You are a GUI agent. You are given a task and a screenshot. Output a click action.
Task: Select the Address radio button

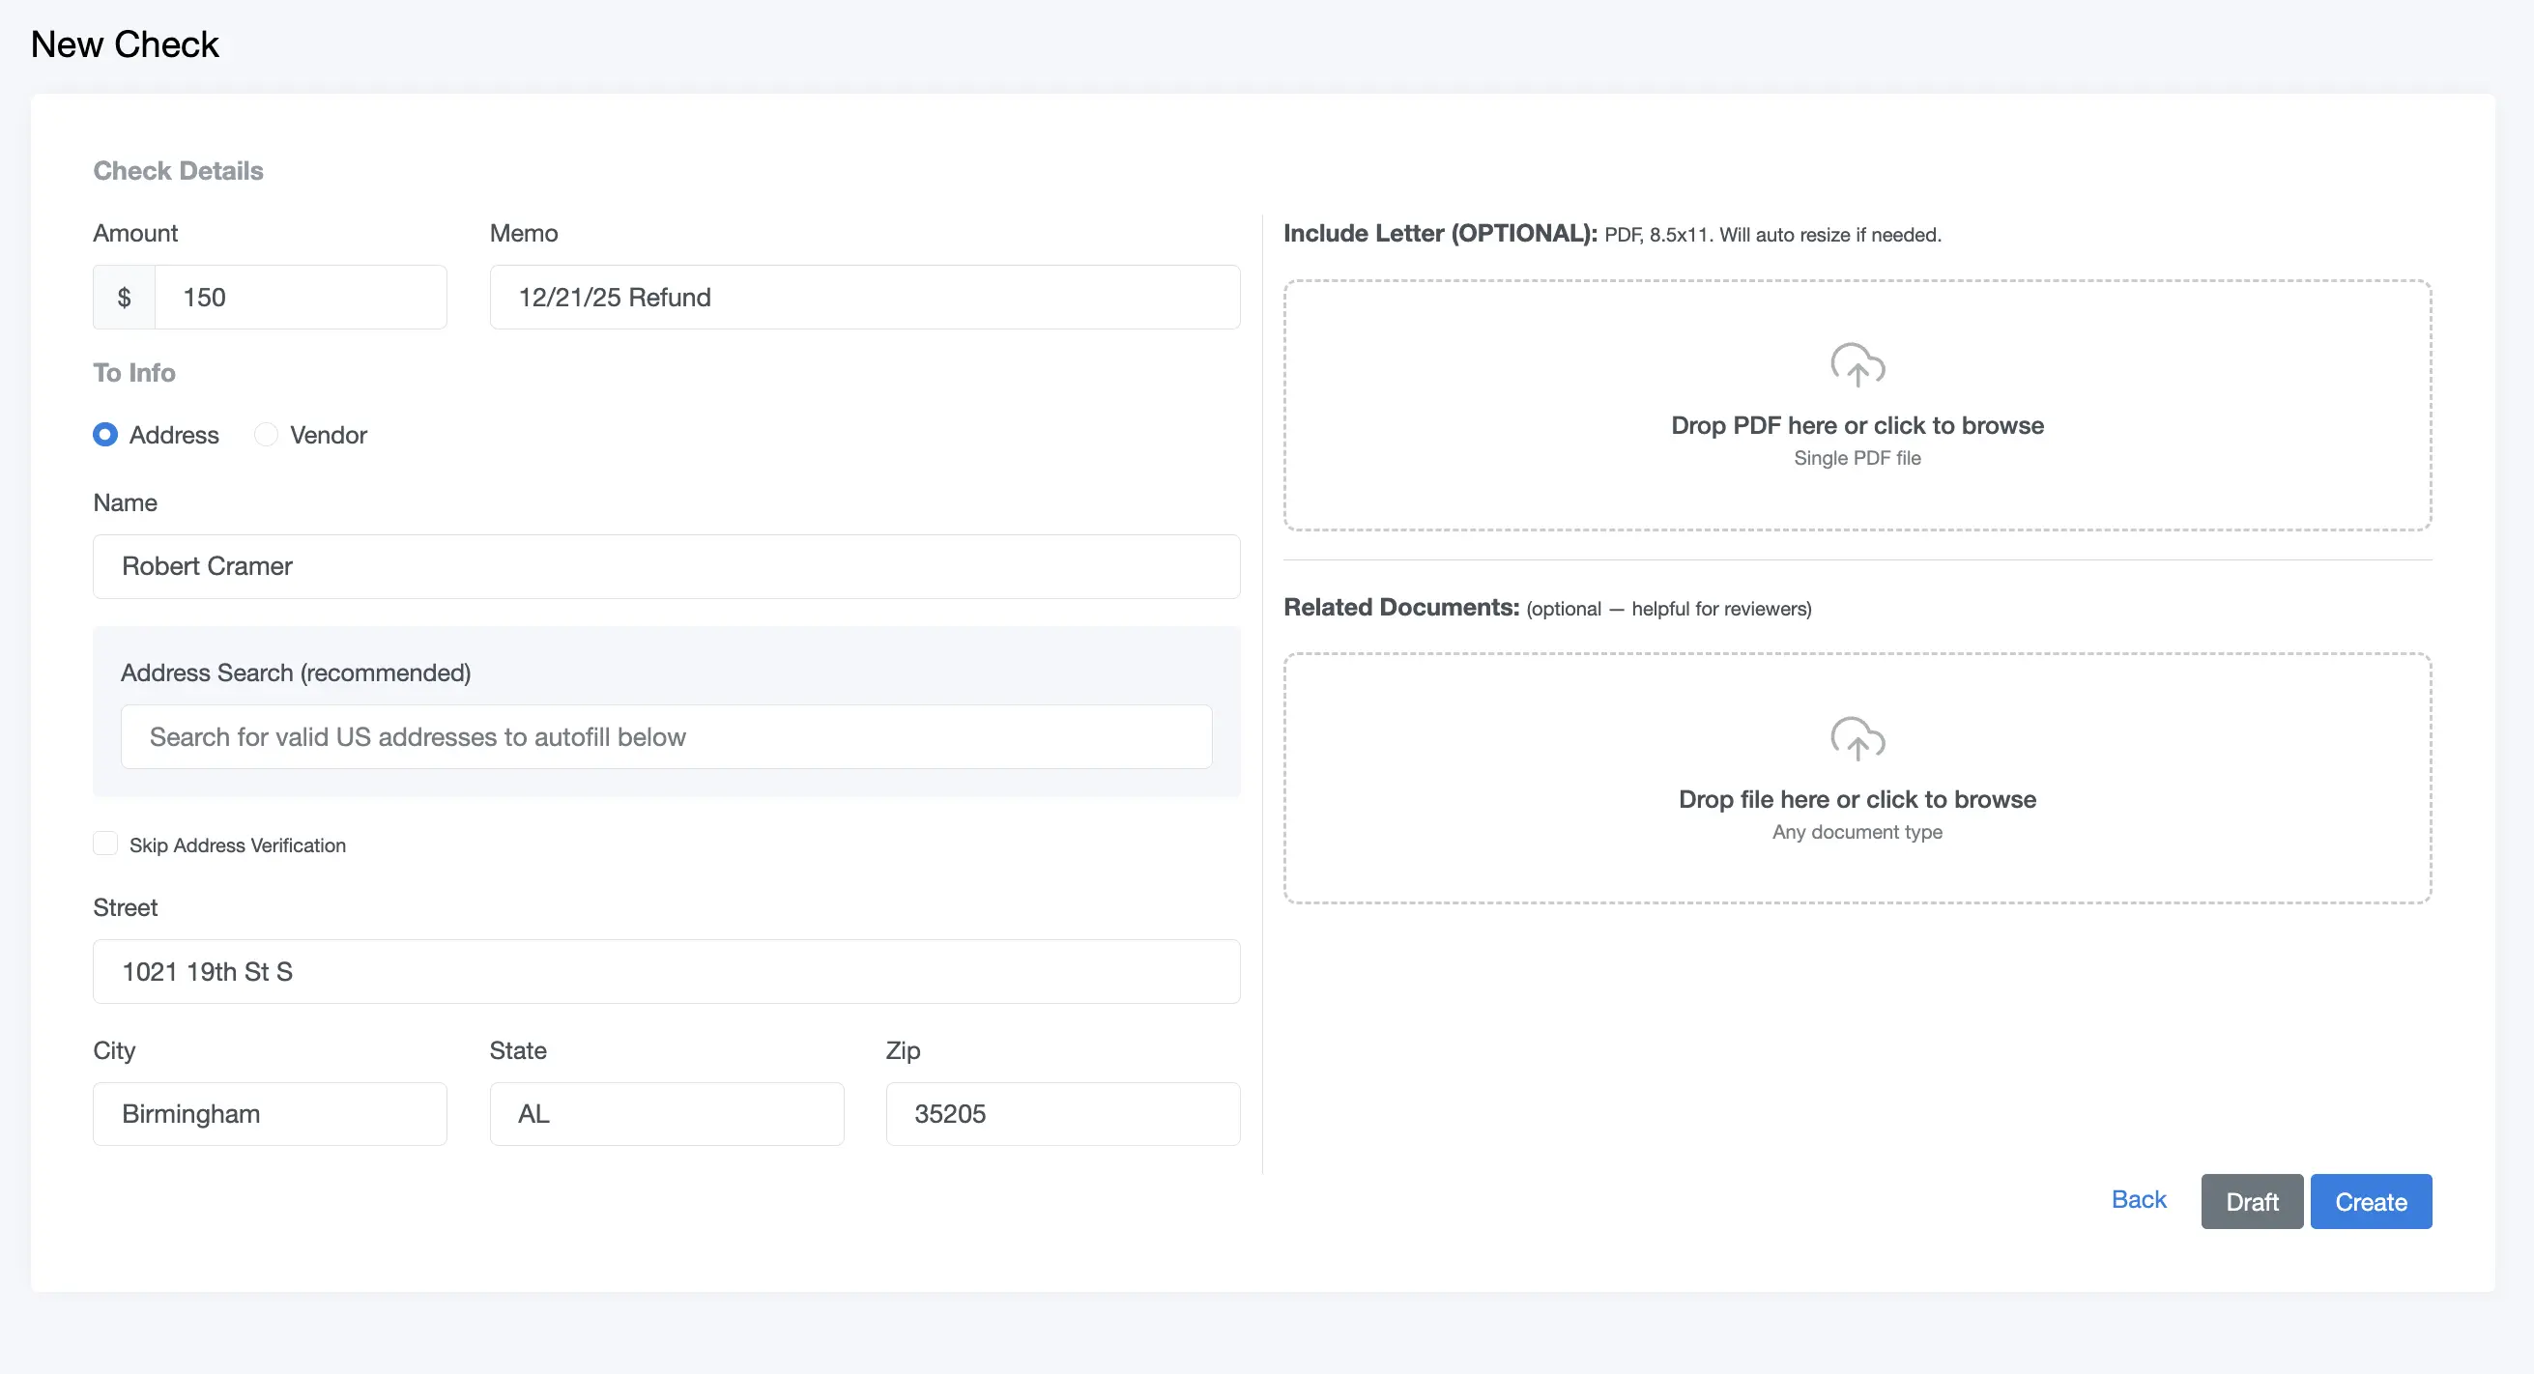pos(105,435)
